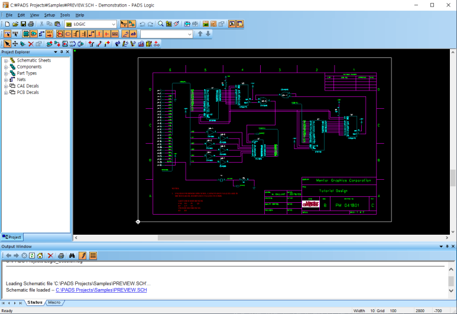Open the Setup menu
The width and height of the screenshot is (457, 314).
50,15
